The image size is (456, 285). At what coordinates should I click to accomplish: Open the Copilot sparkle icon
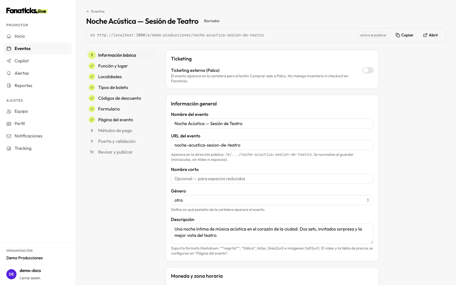click(9, 61)
